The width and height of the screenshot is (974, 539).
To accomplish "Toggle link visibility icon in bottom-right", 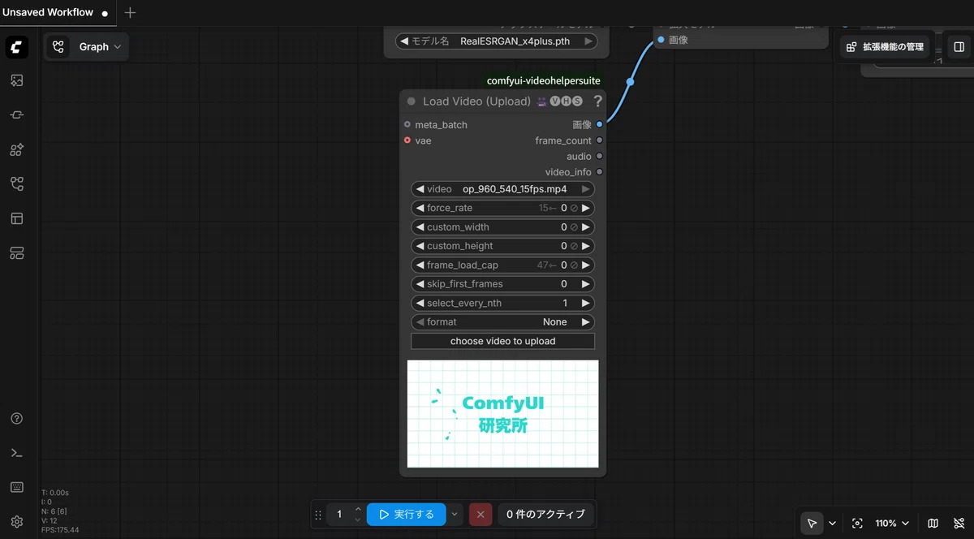I will pyautogui.click(x=959, y=524).
